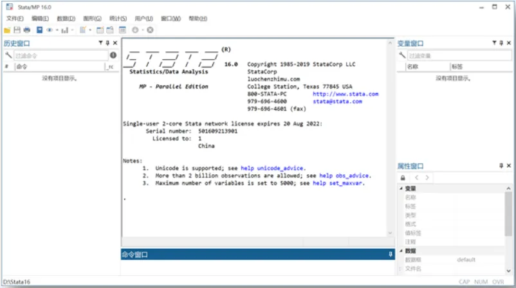This screenshot has width=516, height=288.
Task: Open the 帮助(H) menu
Action: coord(198,19)
